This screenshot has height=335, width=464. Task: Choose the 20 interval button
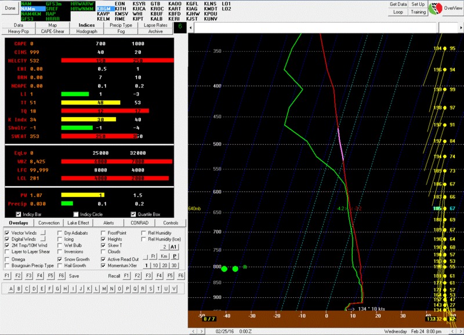click(165, 265)
